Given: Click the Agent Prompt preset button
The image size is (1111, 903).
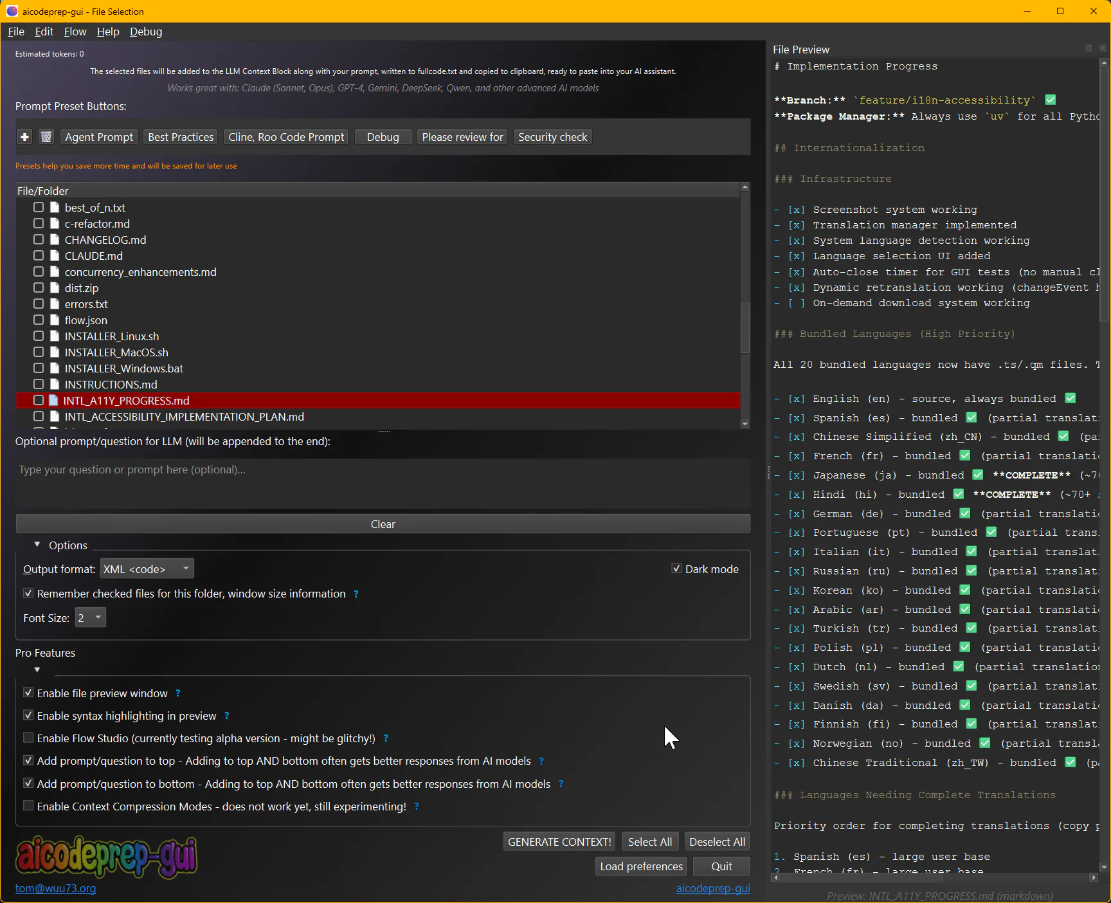Looking at the screenshot, I should point(99,137).
